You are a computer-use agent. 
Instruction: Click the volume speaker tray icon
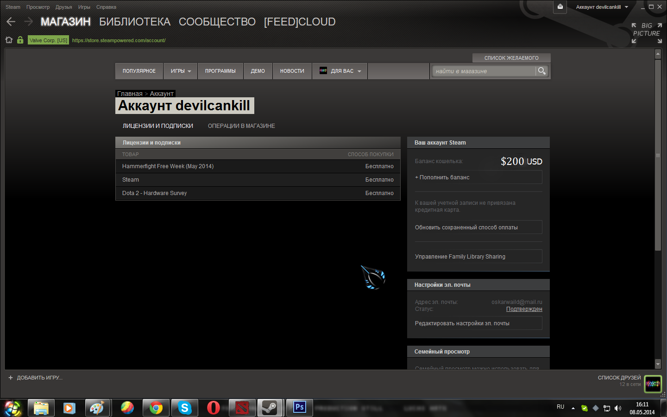tap(617, 408)
